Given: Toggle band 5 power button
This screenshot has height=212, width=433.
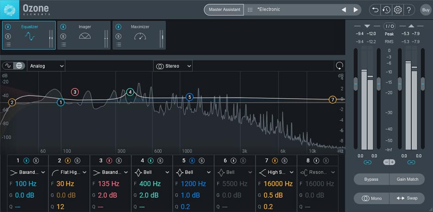Looking at the screenshot, I should [x=192, y=160].
